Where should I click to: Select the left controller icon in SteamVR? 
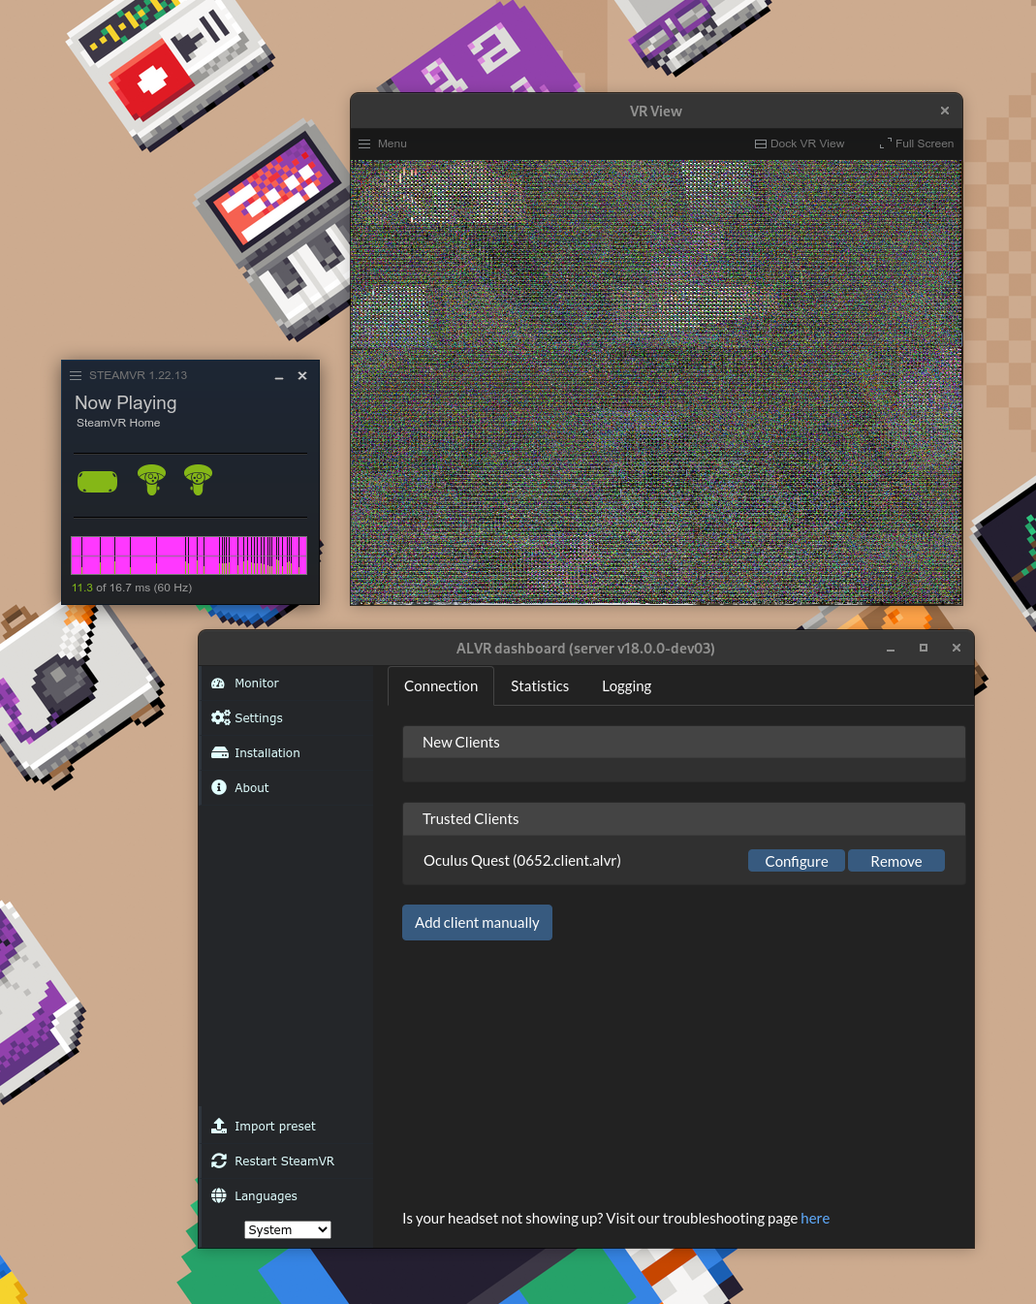coord(151,480)
